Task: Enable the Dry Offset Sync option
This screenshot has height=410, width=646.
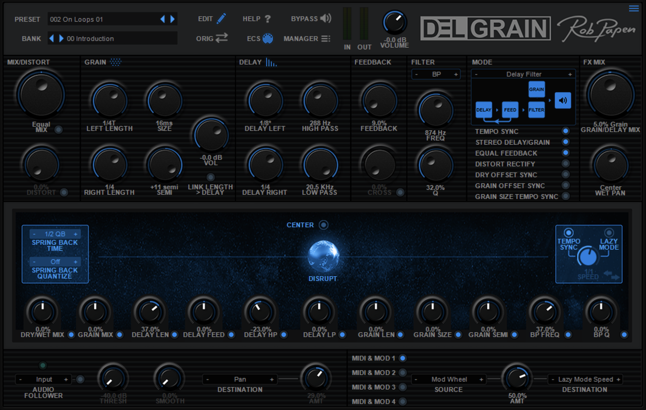Action: point(566,174)
